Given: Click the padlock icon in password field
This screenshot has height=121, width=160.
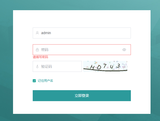Looking at the screenshot, I should tap(37, 50).
